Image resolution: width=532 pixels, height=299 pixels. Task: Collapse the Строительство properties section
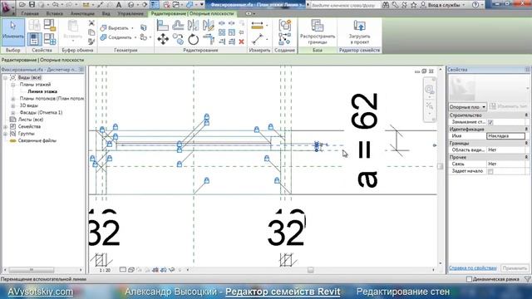[x=526, y=115]
